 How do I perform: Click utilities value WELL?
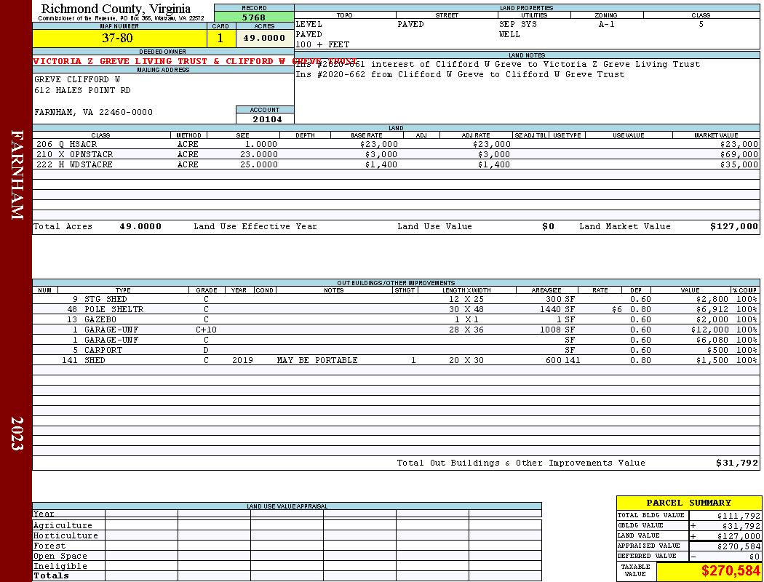509,35
